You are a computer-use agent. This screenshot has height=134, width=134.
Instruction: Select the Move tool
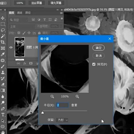(x=3, y=18)
